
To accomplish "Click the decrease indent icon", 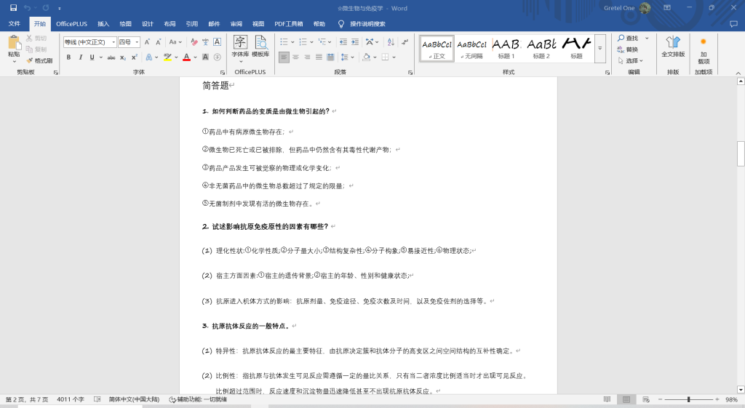I will click(x=343, y=41).
